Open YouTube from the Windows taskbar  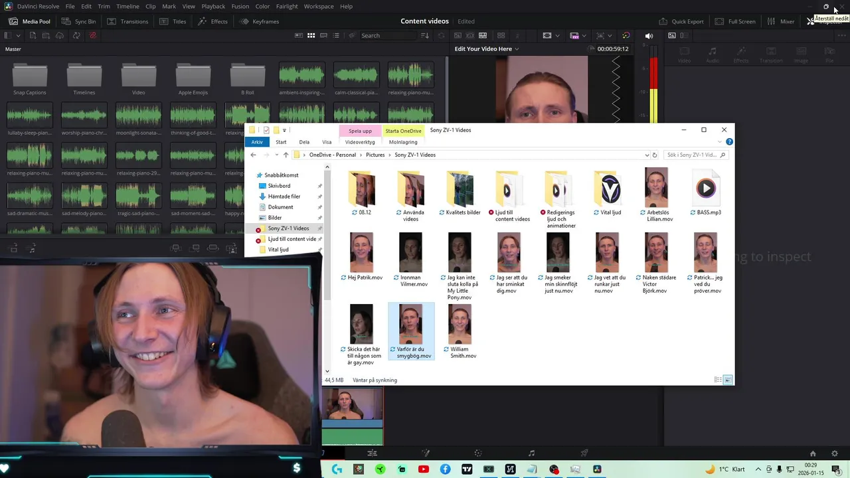point(424,469)
